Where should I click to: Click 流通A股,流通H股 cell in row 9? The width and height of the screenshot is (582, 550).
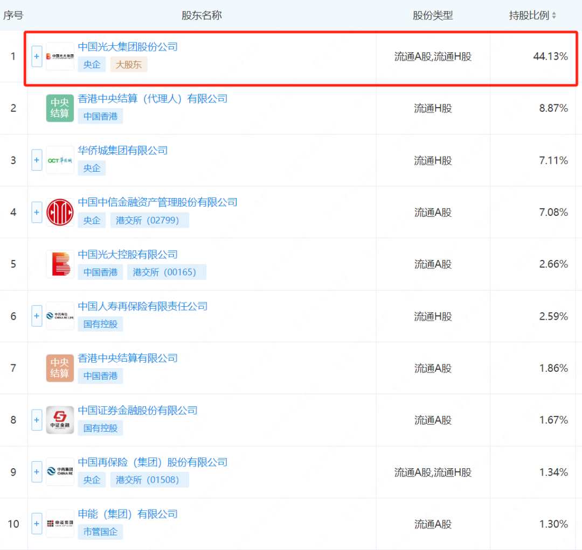point(433,472)
